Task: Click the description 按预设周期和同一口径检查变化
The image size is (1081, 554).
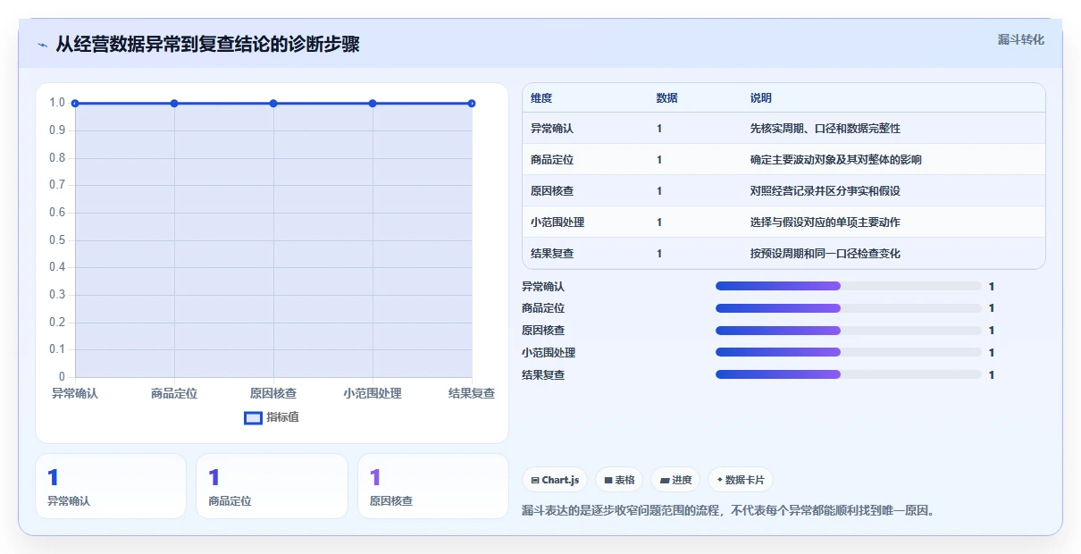Action: click(825, 254)
